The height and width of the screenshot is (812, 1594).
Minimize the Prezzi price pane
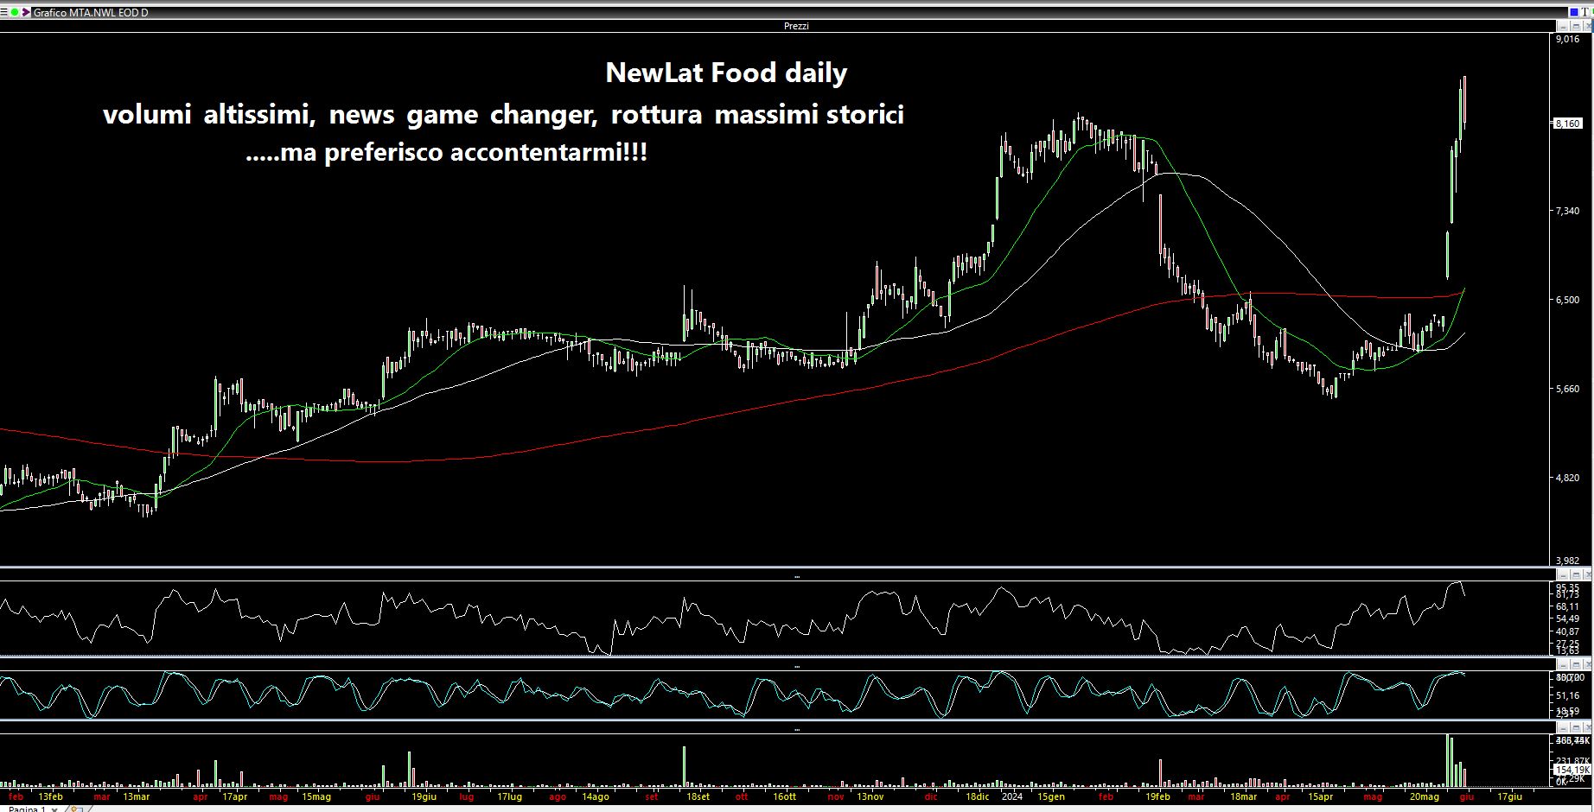pyautogui.click(x=1565, y=26)
